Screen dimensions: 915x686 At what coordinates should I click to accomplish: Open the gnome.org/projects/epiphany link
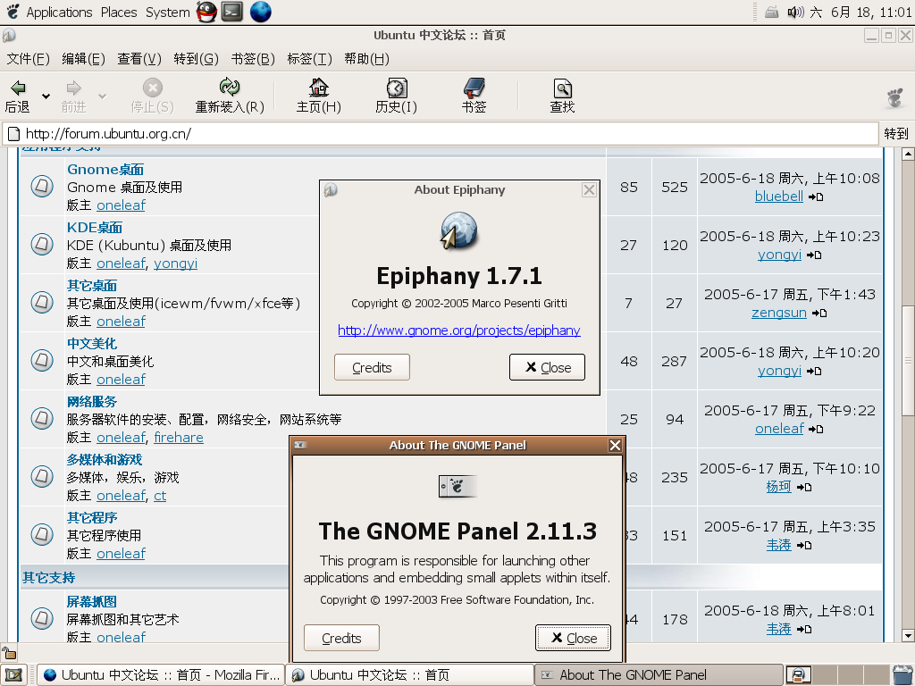coord(459,330)
